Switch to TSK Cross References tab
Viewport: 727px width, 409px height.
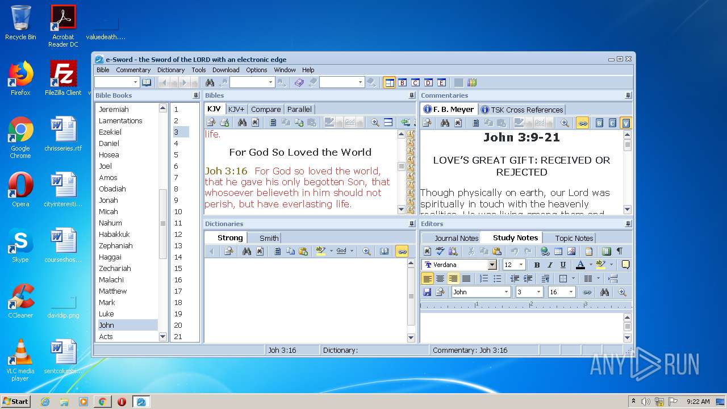tap(522, 110)
